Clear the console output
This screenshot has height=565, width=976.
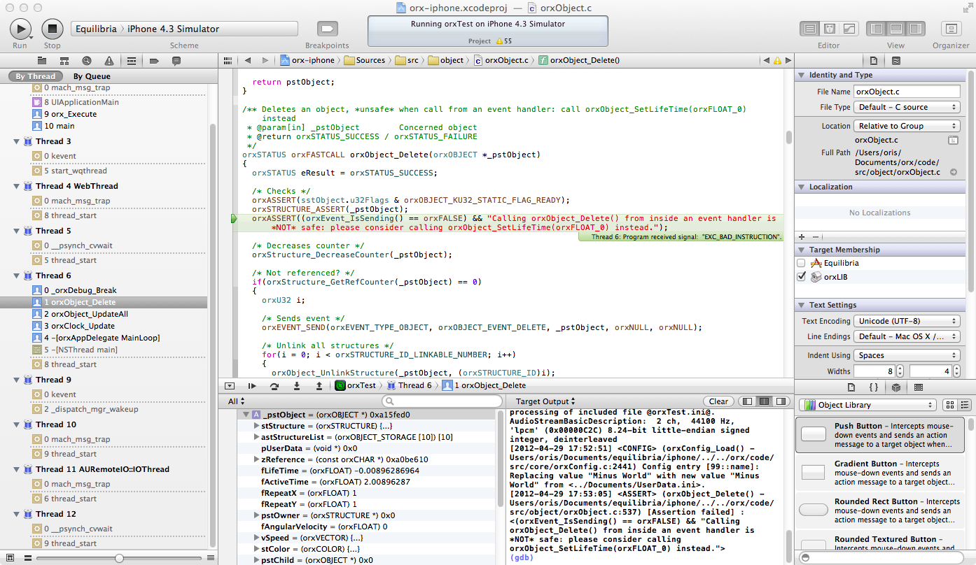tap(718, 401)
